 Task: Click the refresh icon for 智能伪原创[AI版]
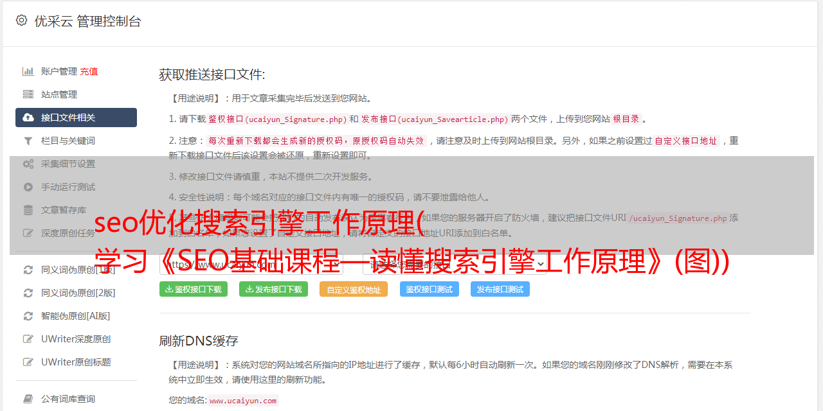point(28,316)
